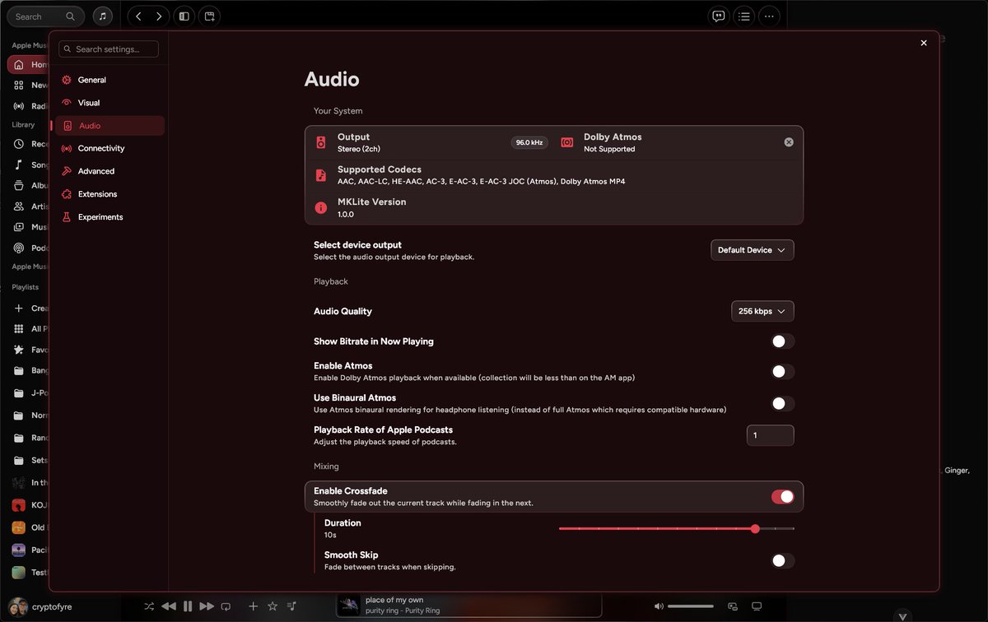Toggle repeat in the player bar

pyautogui.click(x=226, y=606)
